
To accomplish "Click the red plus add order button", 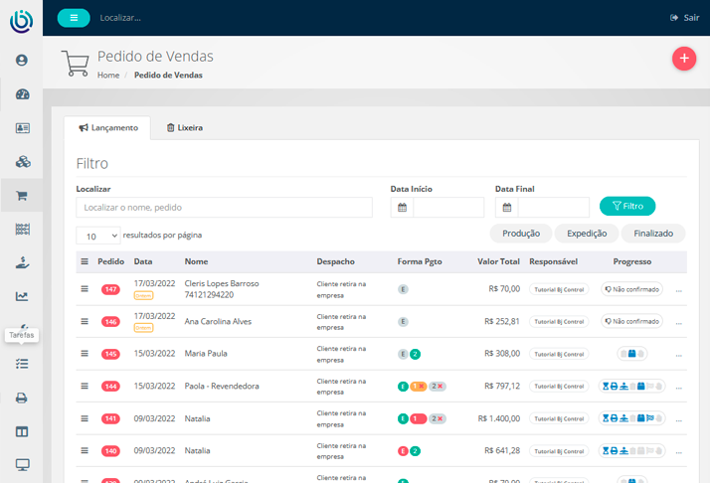I will pos(684,59).
